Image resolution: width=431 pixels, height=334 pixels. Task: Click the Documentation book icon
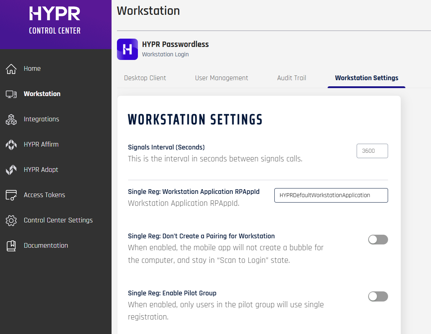coord(11,246)
